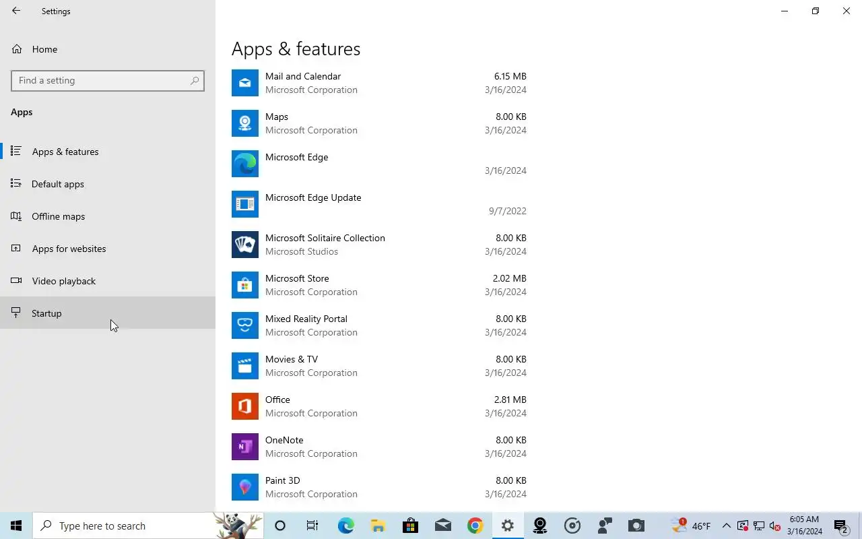Open Task View on taskbar
This screenshot has width=862, height=539.
312,526
